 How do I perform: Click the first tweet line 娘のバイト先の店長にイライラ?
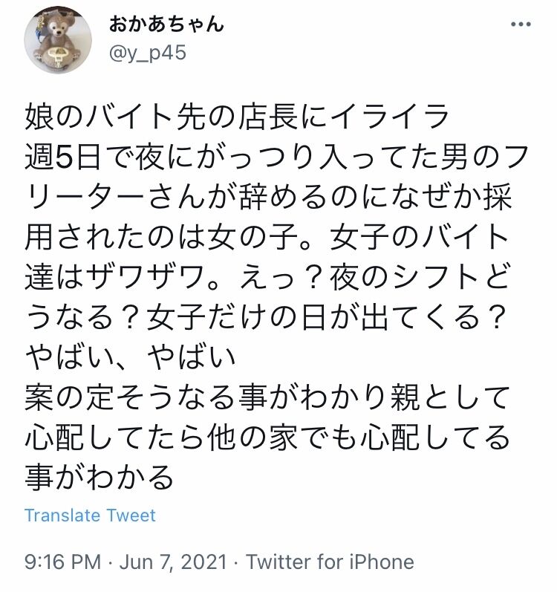(237, 117)
